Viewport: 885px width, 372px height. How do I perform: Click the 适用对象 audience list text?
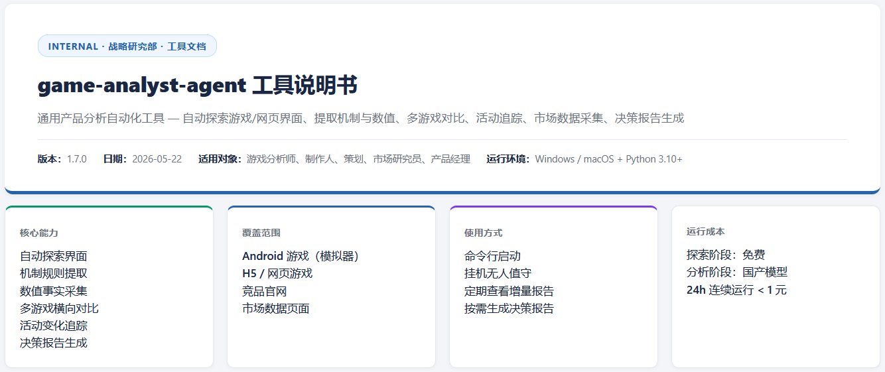point(358,159)
